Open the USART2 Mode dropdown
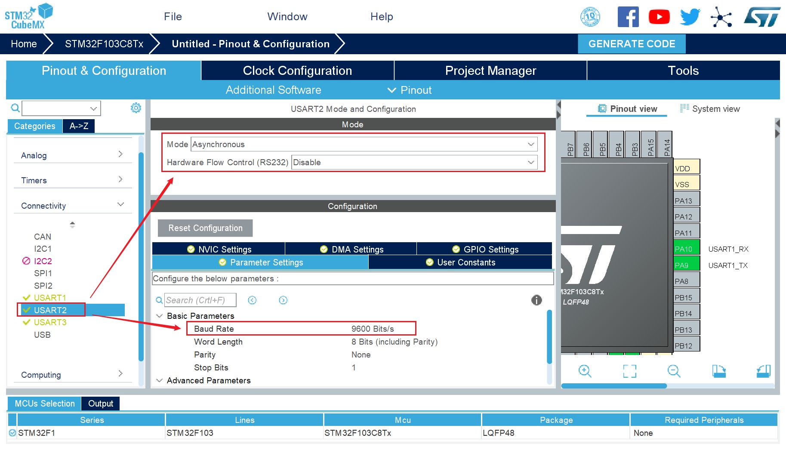786x450 pixels. click(x=364, y=144)
